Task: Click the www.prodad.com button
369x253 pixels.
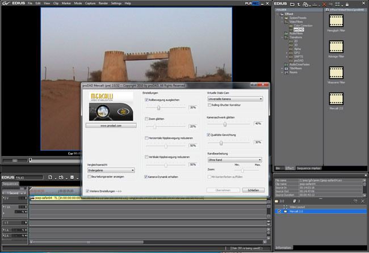Action: 111,125
